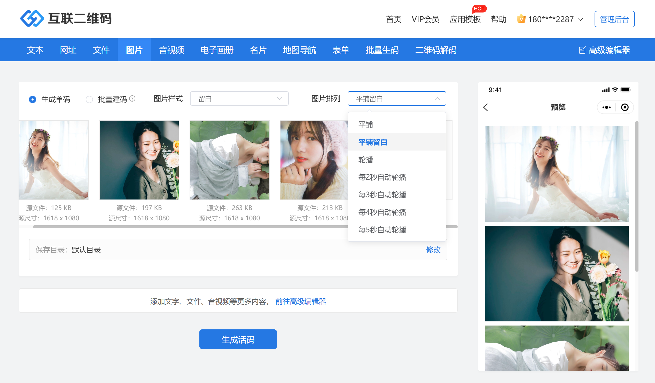The image size is (655, 383).
Task: Choose the 轮播 option in the list
Action: click(365, 160)
